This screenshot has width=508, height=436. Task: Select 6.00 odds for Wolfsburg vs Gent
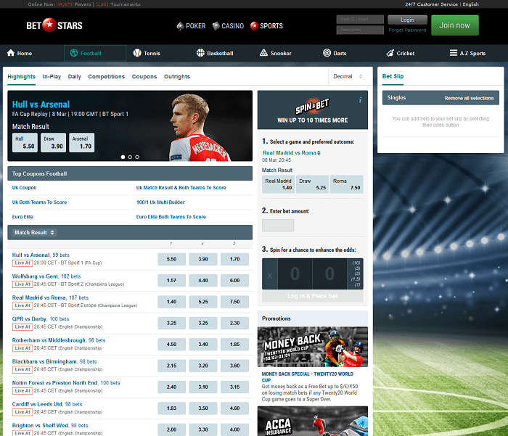(x=234, y=281)
